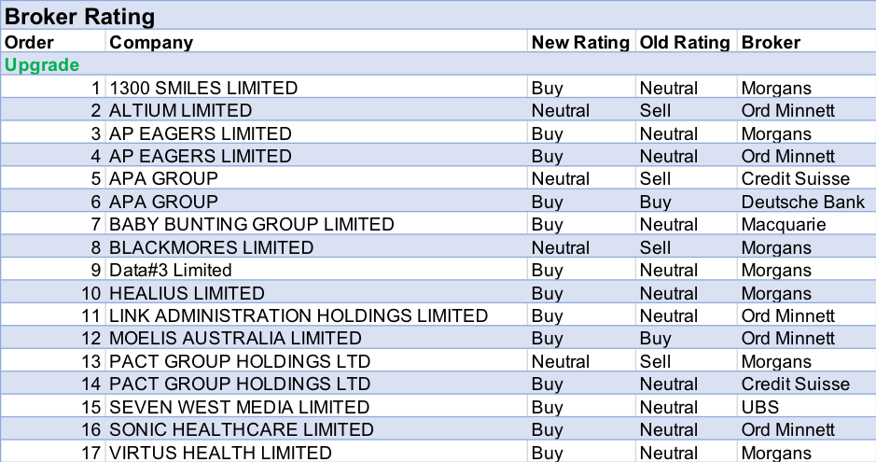Click the Sell cell in the BLACKMORES row
Viewport: 876px width, 462px height.
pos(656,247)
